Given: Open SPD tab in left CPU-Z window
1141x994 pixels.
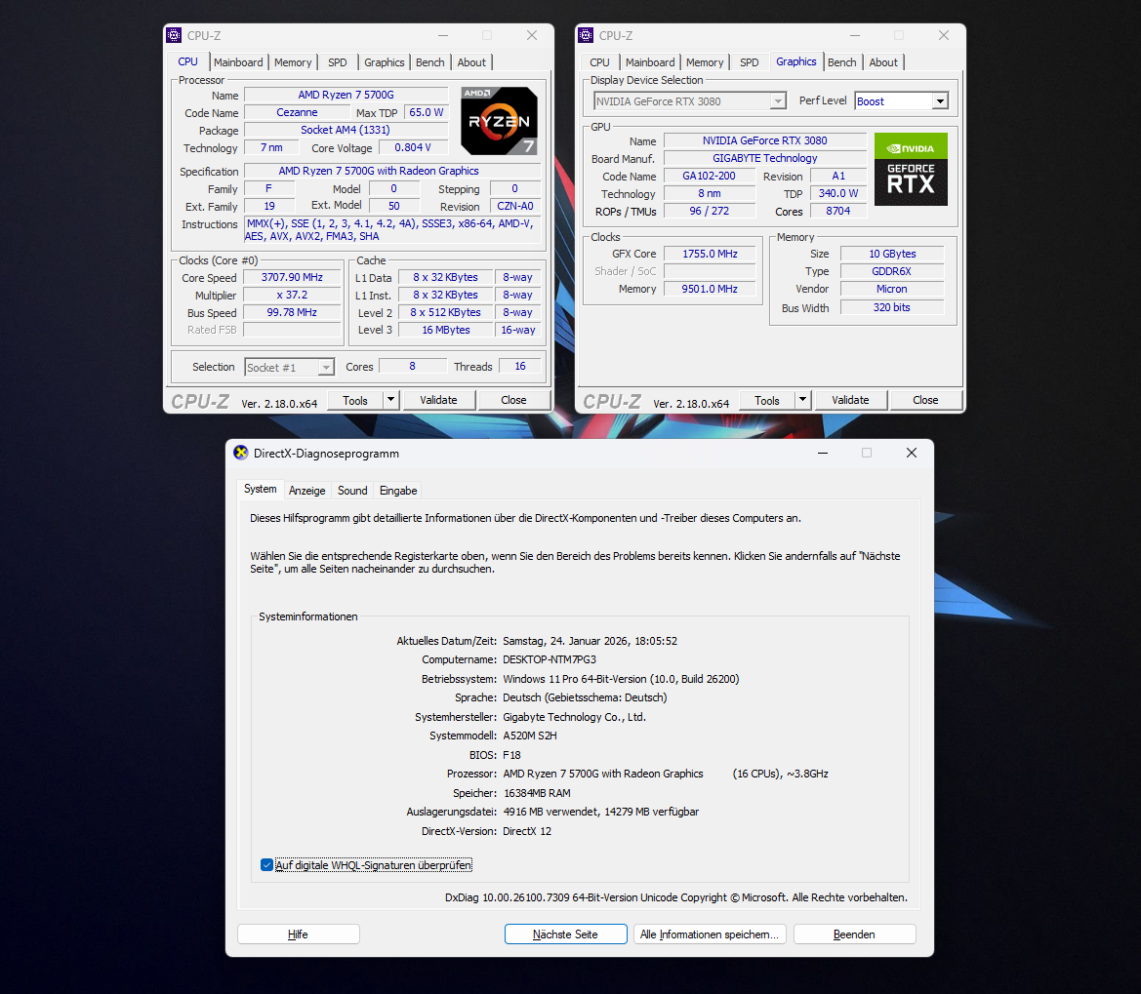Looking at the screenshot, I should 338,62.
